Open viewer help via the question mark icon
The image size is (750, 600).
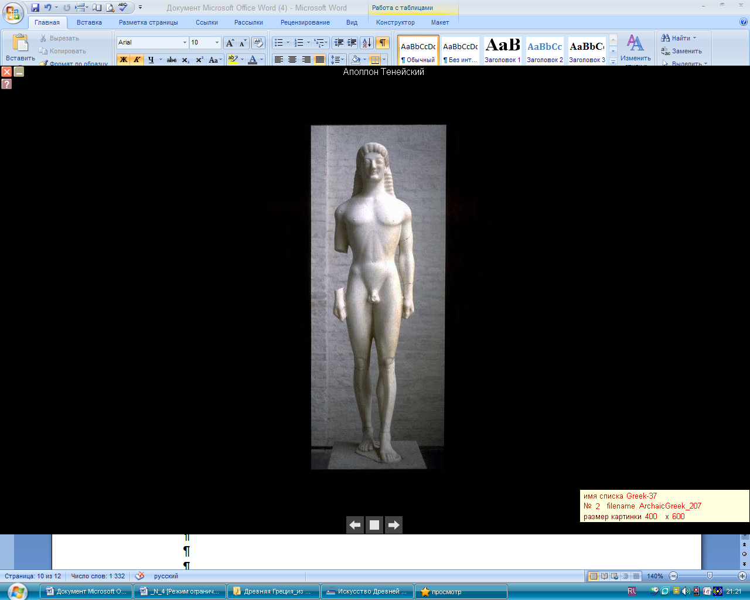pos(6,84)
